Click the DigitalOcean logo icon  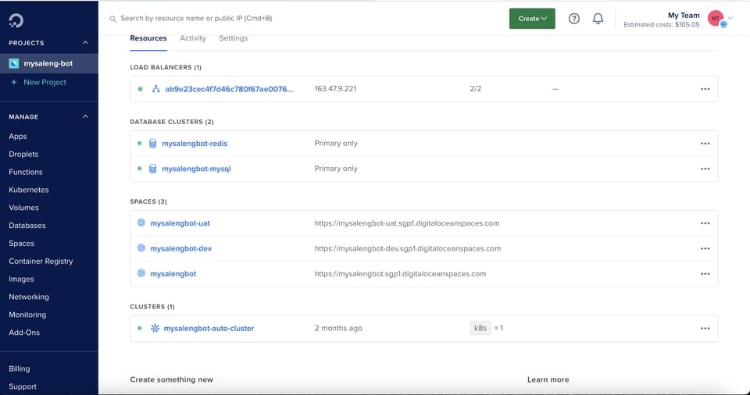click(x=16, y=20)
